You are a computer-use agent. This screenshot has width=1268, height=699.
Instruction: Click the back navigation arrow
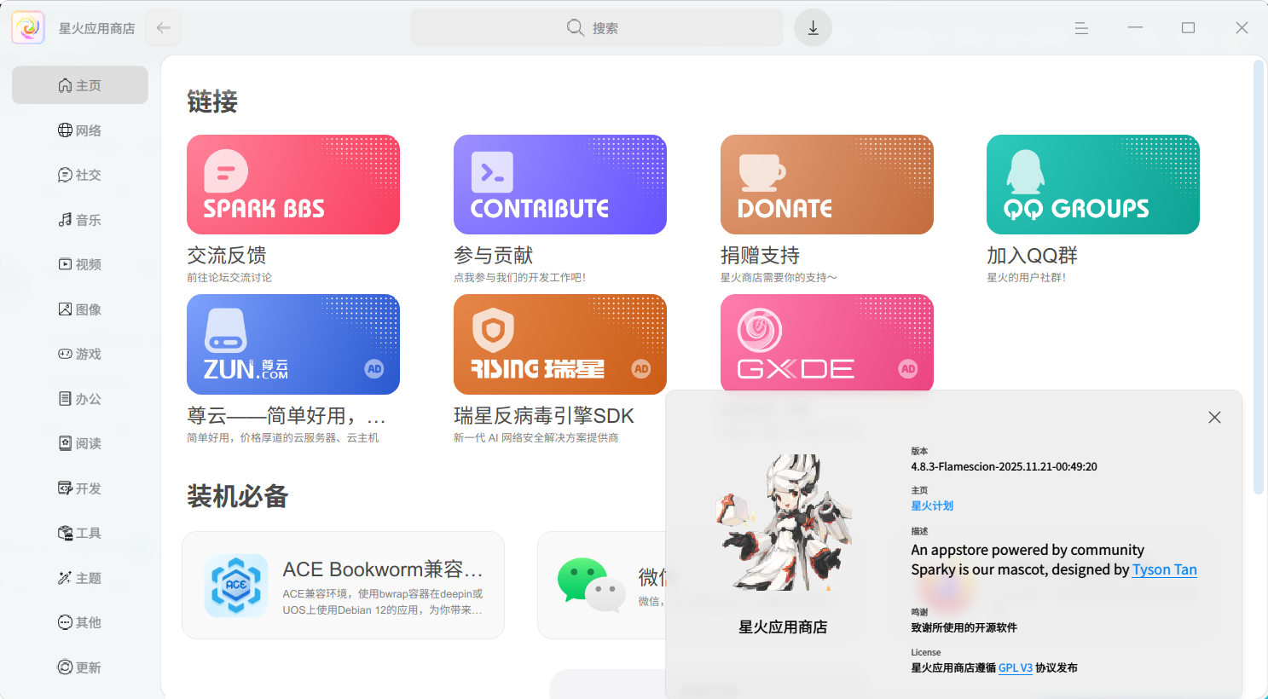click(162, 27)
